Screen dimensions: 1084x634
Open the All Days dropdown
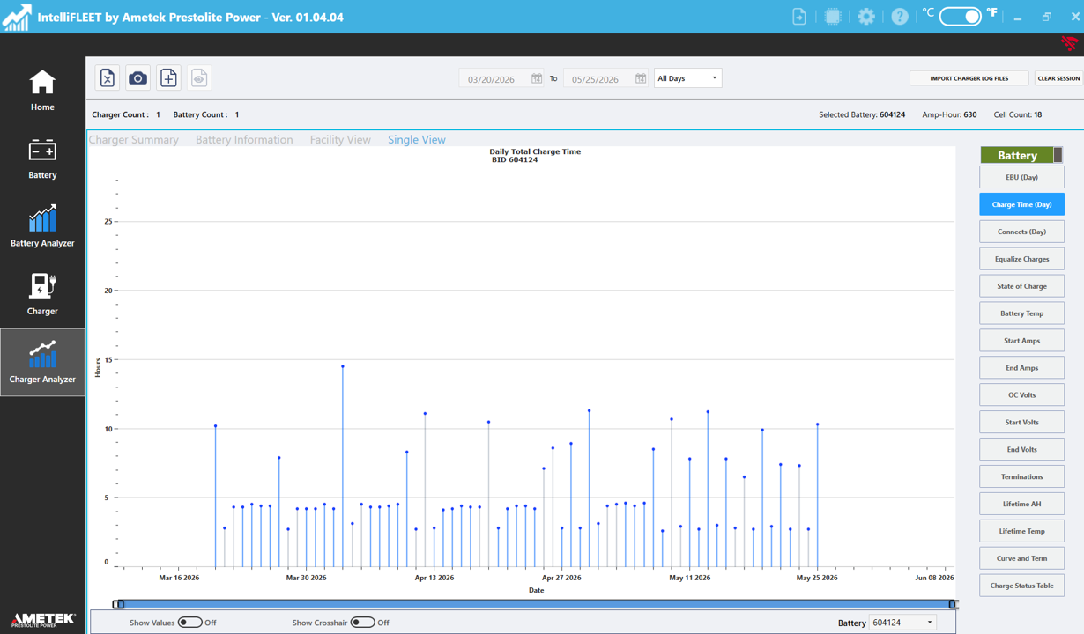[x=687, y=78]
